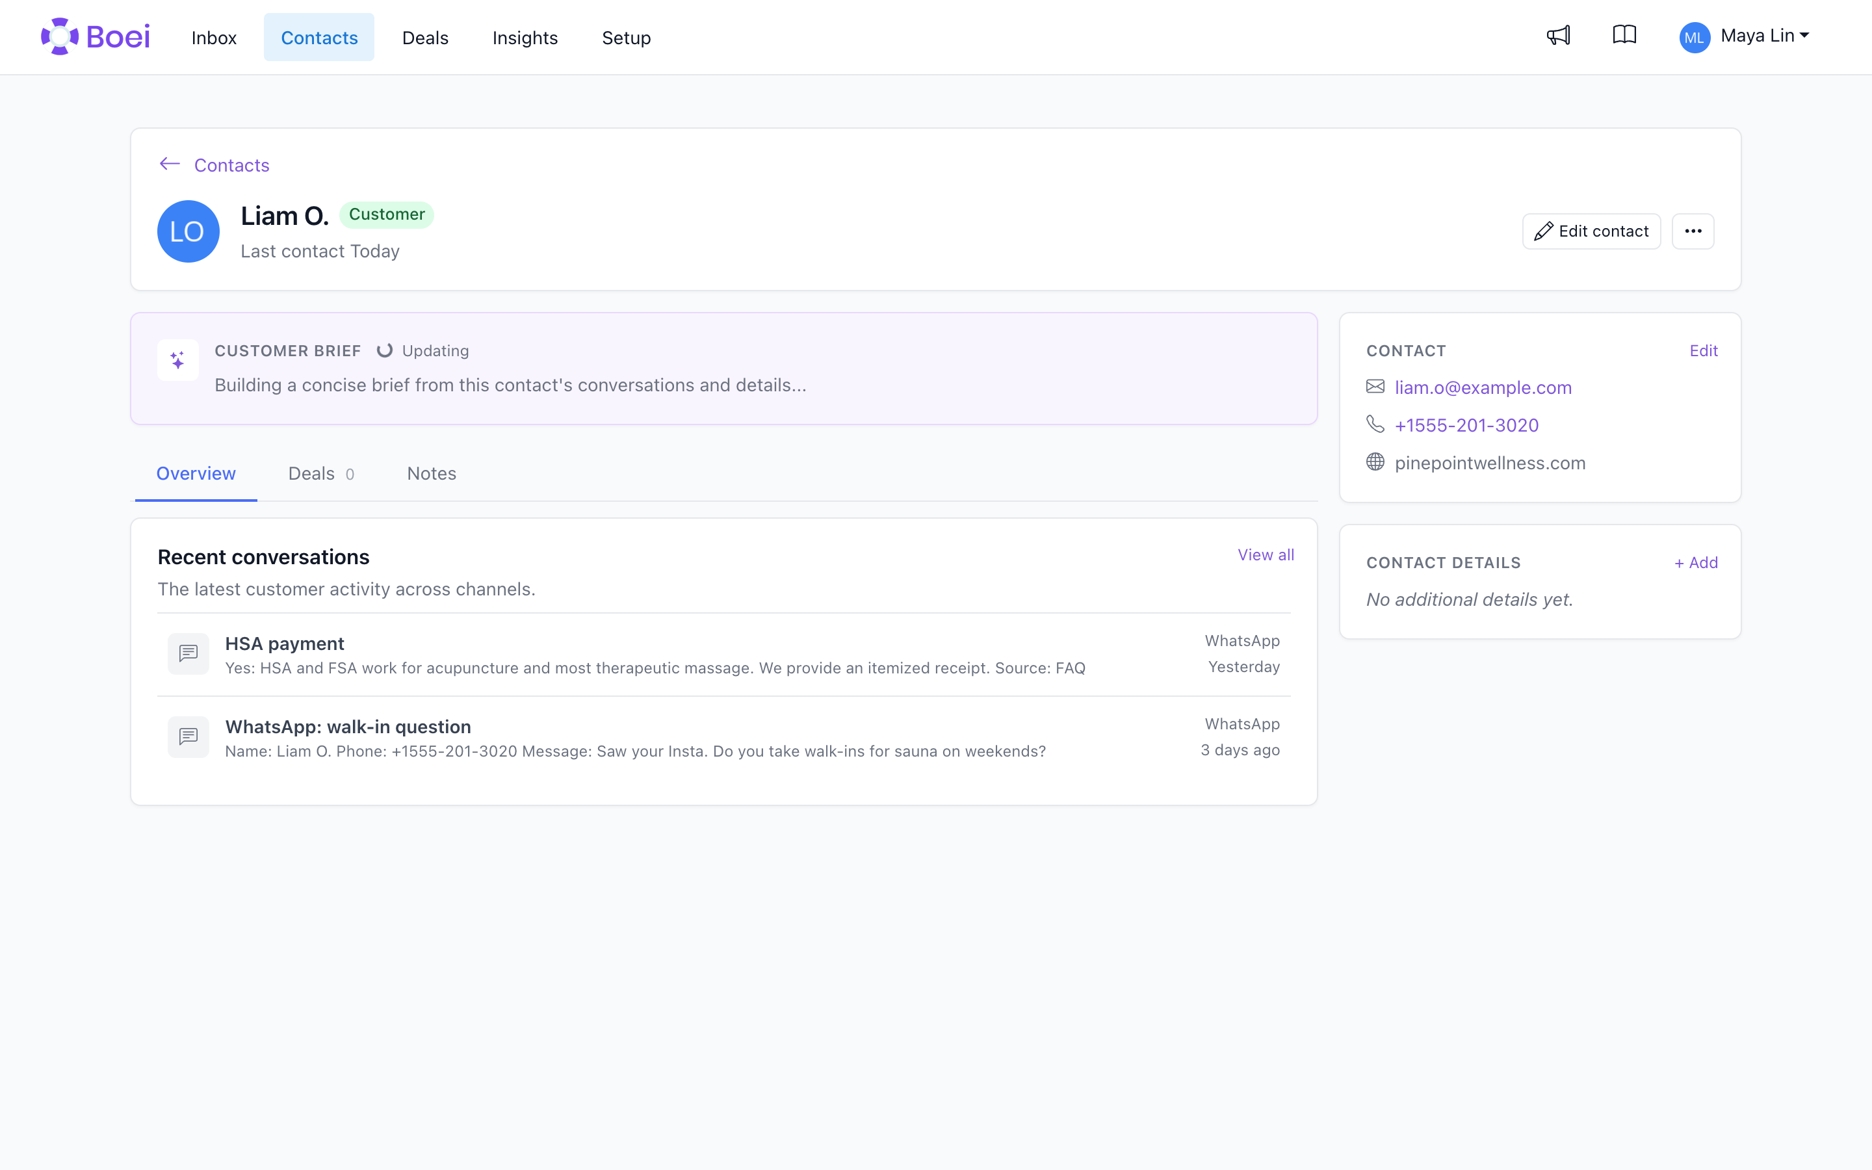
Task: Click the pinepointwellness.com website text
Action: [1490, 463]
